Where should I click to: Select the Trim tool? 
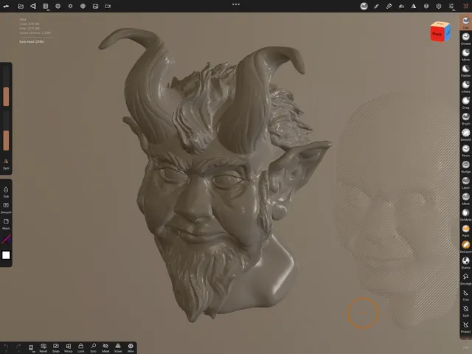(x=465, y=294)
